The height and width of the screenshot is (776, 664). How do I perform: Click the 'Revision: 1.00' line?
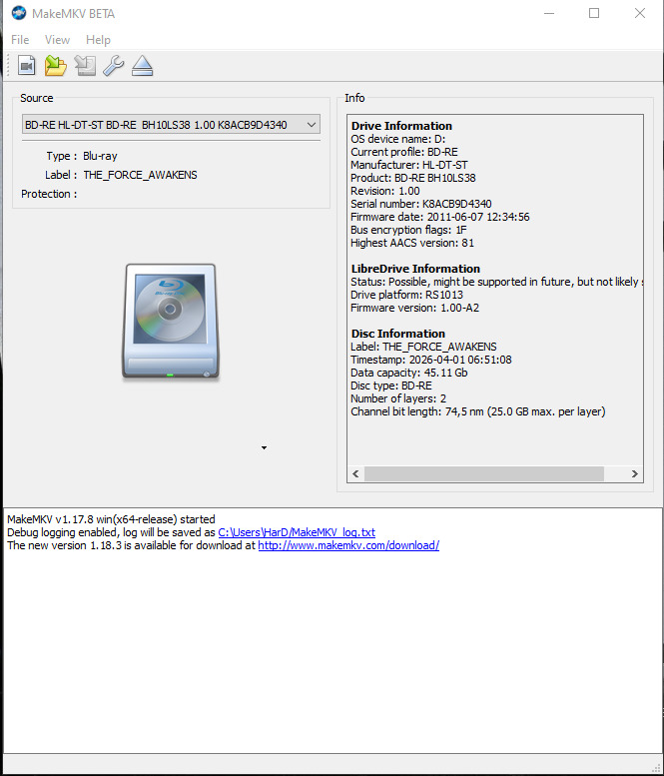[x=385, y=191]
